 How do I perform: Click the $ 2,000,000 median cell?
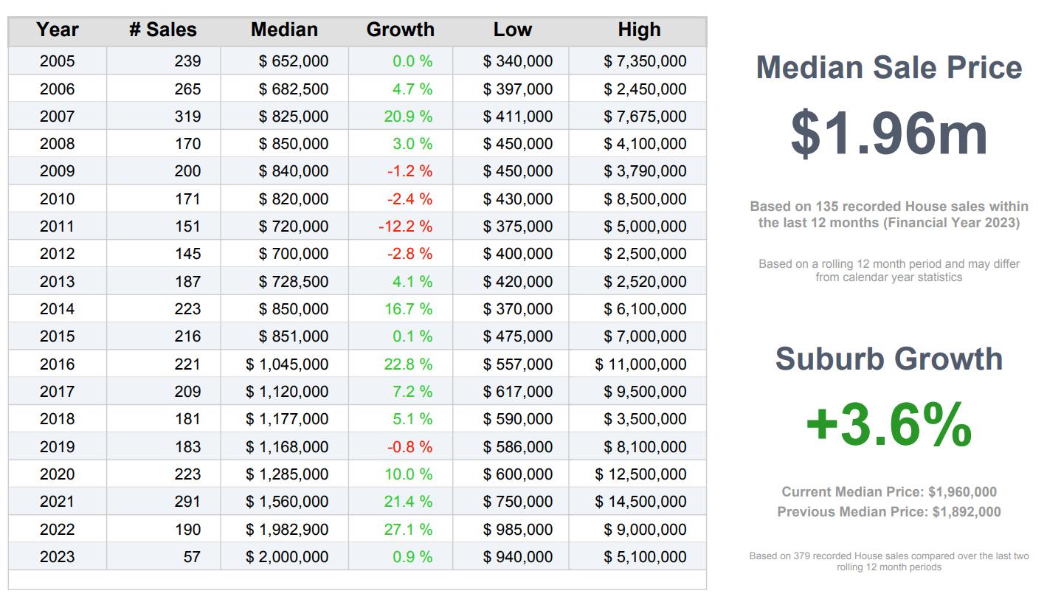click(287, 557)
